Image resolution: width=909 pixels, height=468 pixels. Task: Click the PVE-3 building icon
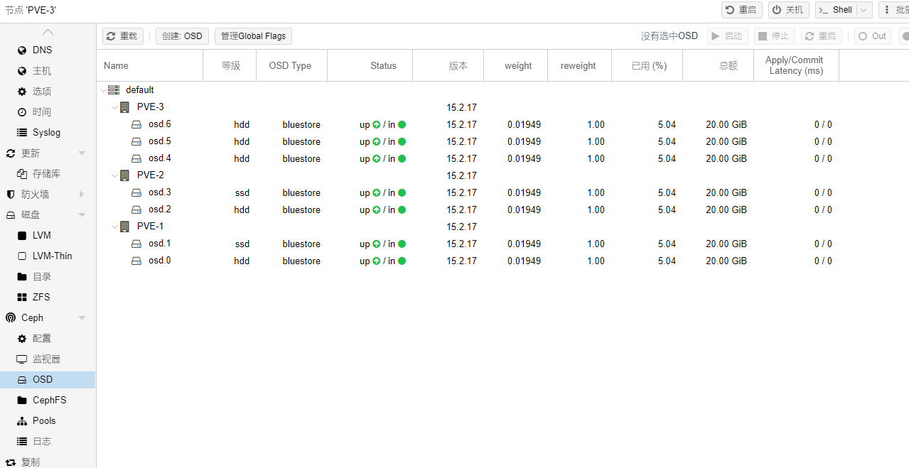tap(125, 107)
